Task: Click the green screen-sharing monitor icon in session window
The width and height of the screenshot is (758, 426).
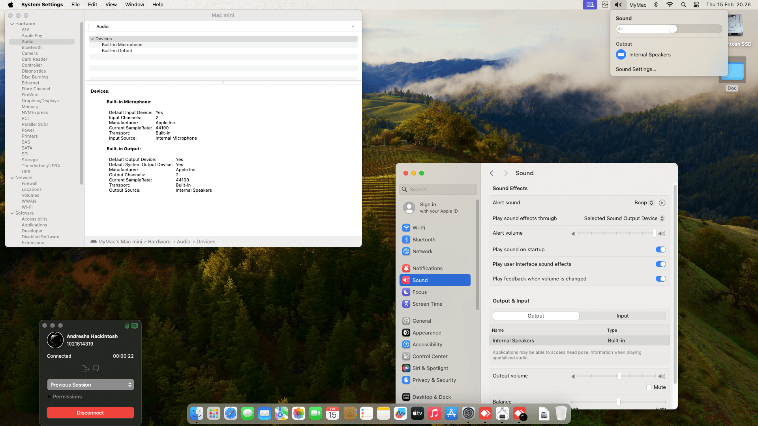Action: pos(135,326)
